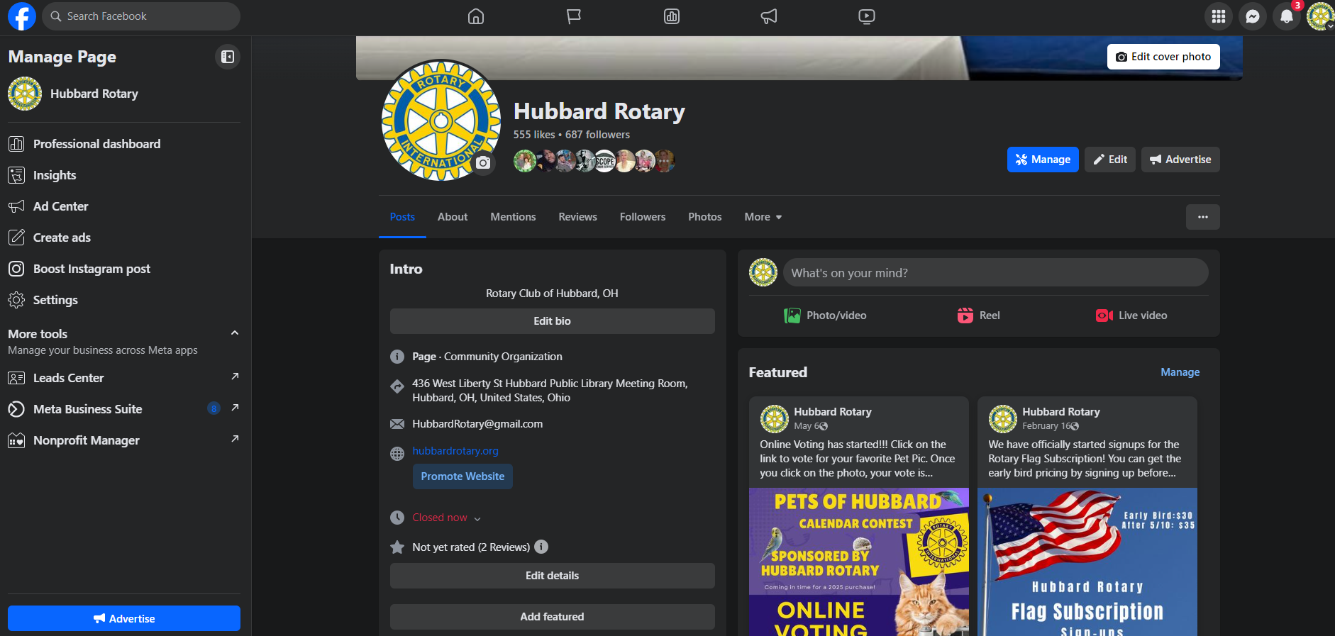Open the Menu grid icon
This screenshot has height=636, width=1335.
[x=1219, y=16]
